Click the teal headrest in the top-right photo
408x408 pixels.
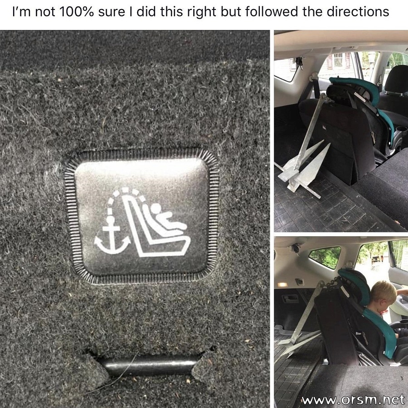(x=357, y=88)
